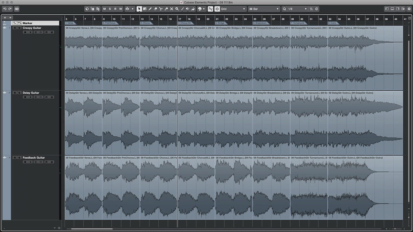
Task: Click the Add Track plus button
Action: pos(5,18)
